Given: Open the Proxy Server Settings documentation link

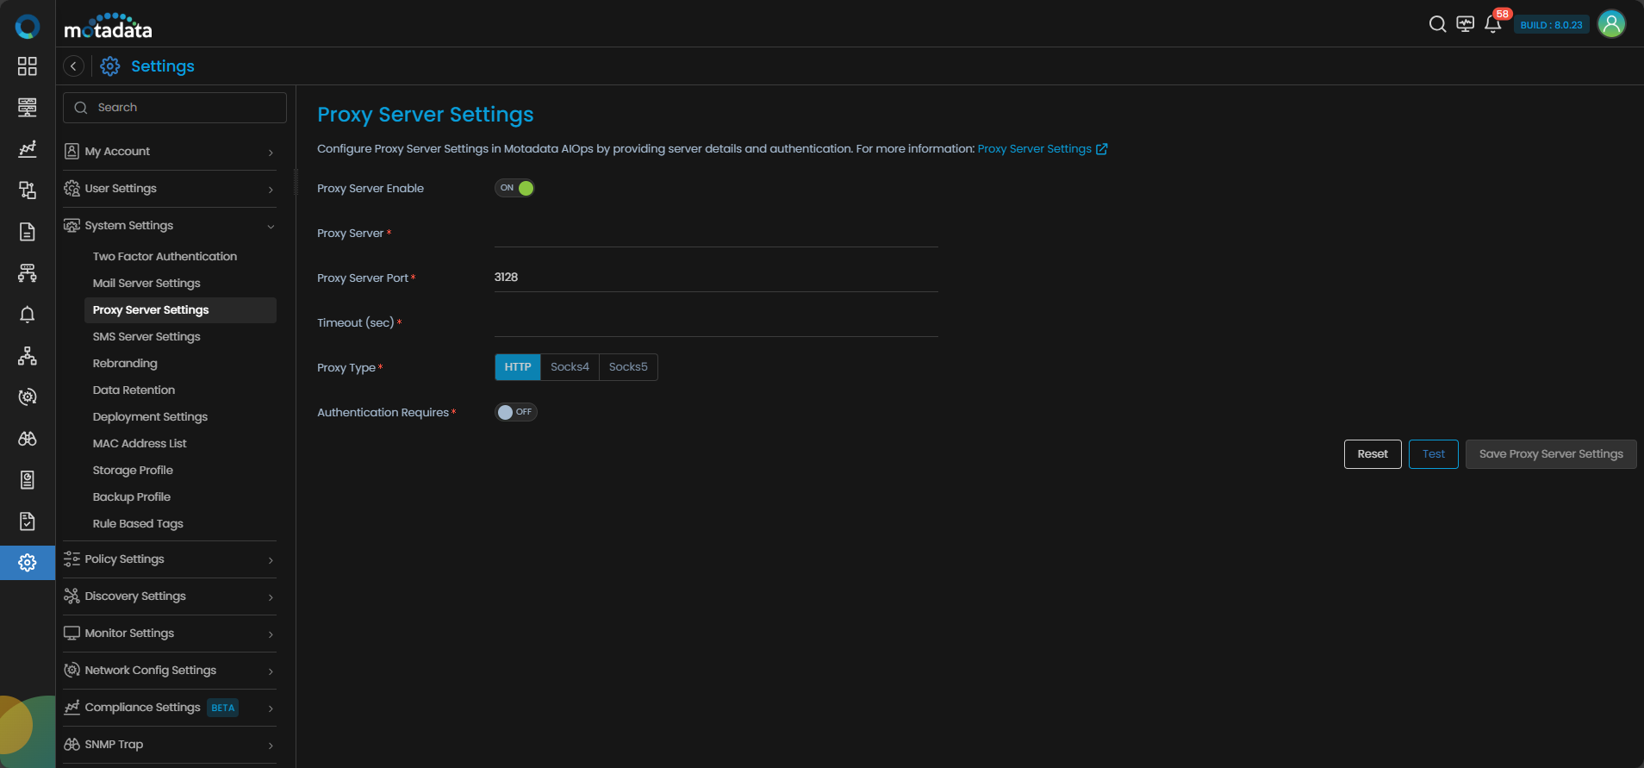Looking at the screenshot, I should click(1034, 149).
